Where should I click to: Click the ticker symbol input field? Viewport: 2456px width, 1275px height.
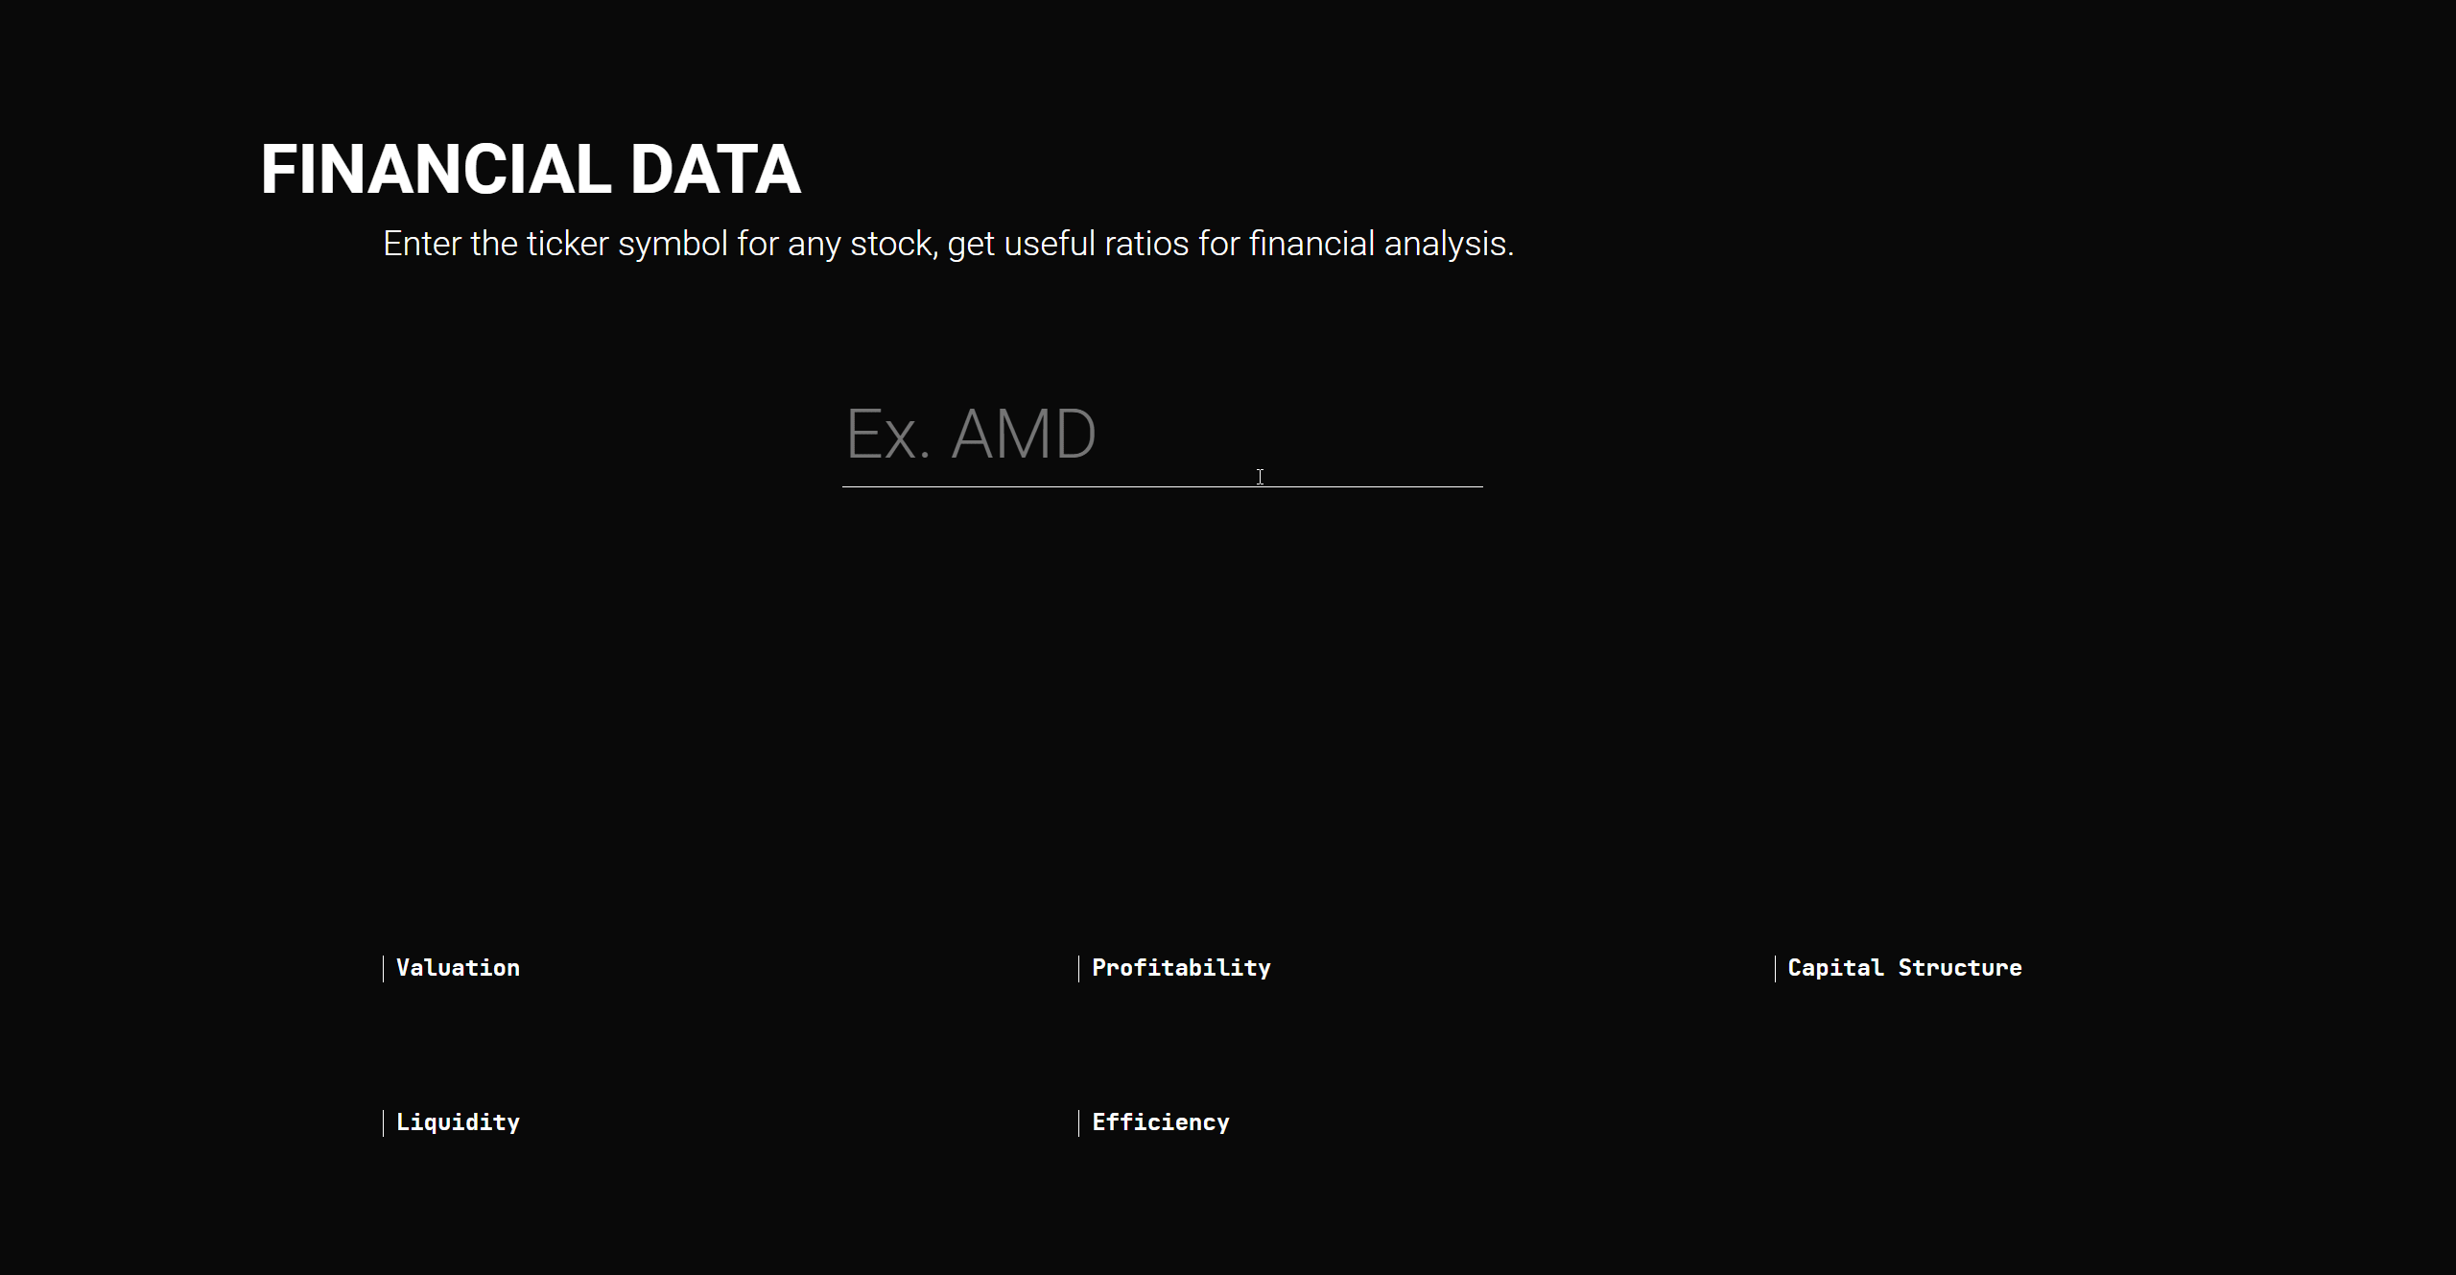1162,435
